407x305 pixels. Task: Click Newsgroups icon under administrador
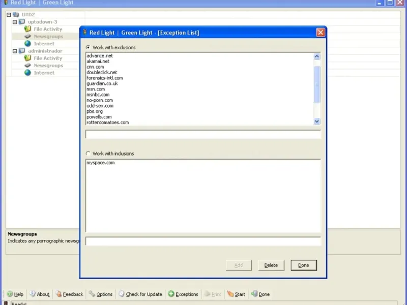(x=27, y=66)
